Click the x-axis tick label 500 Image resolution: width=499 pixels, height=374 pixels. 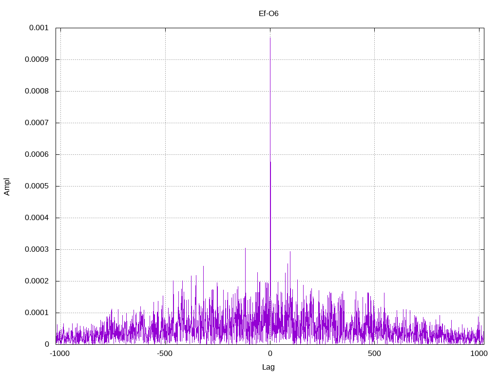(x=374, y=354)
